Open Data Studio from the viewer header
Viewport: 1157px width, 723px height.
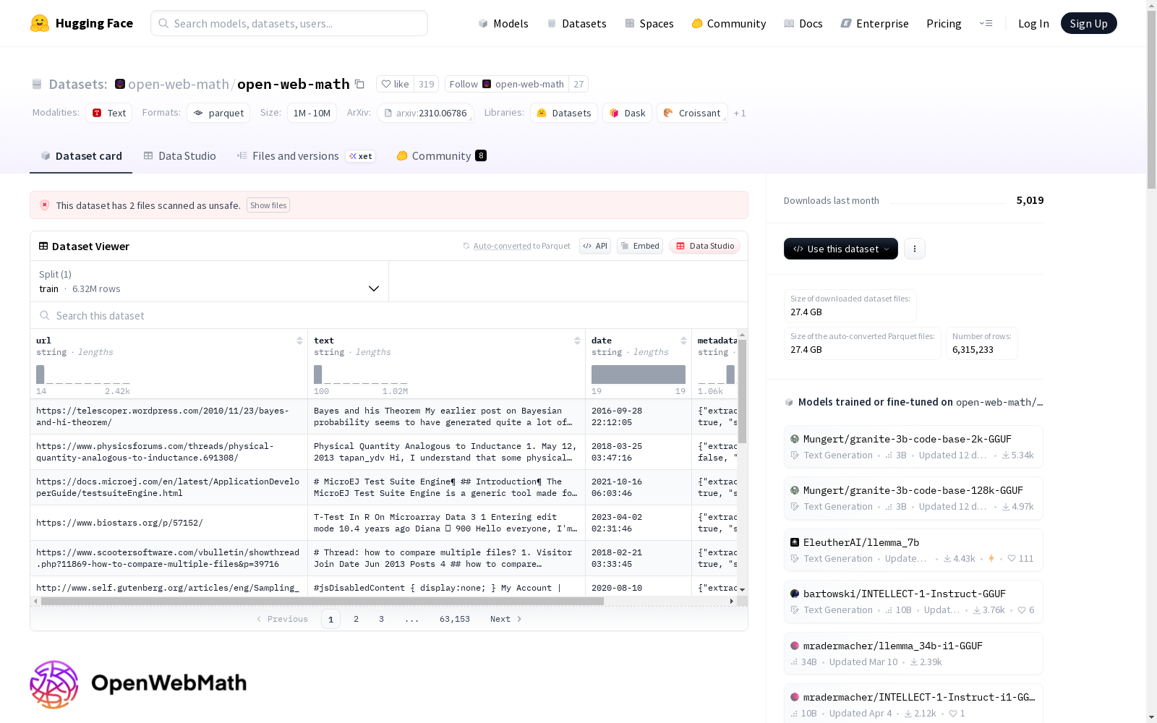pos(704,246)
